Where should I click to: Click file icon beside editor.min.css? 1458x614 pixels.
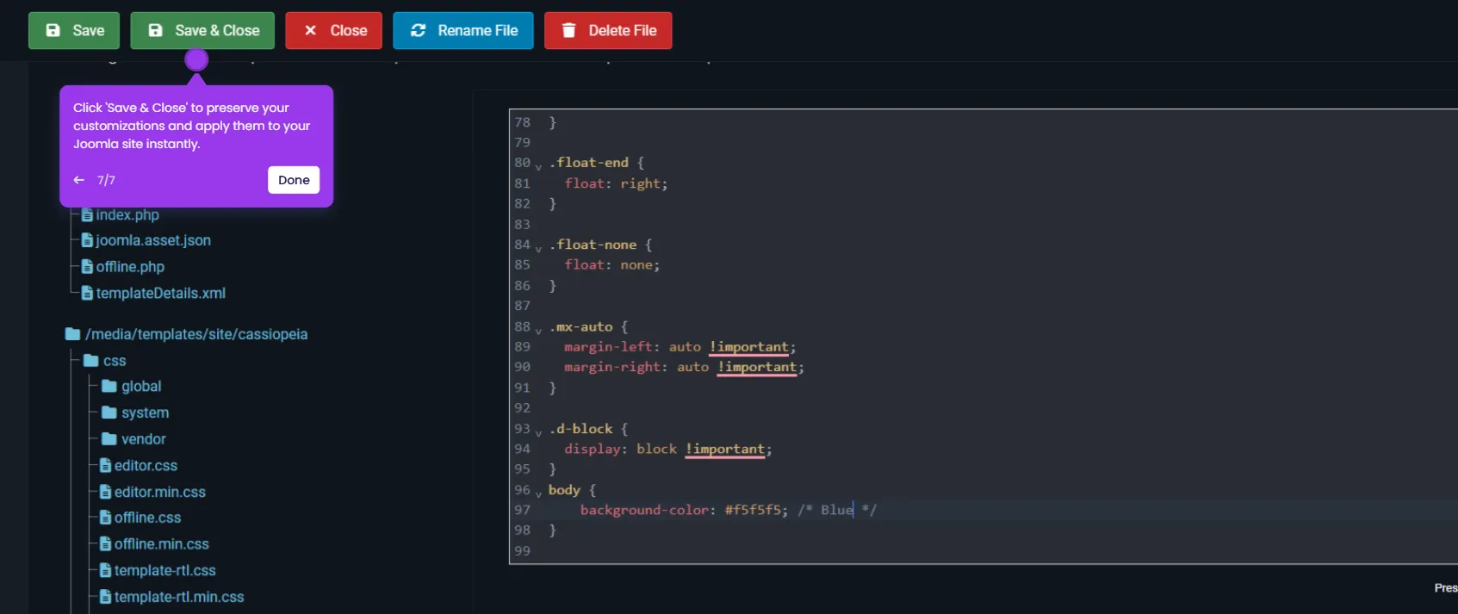click(x=105, y=492)
